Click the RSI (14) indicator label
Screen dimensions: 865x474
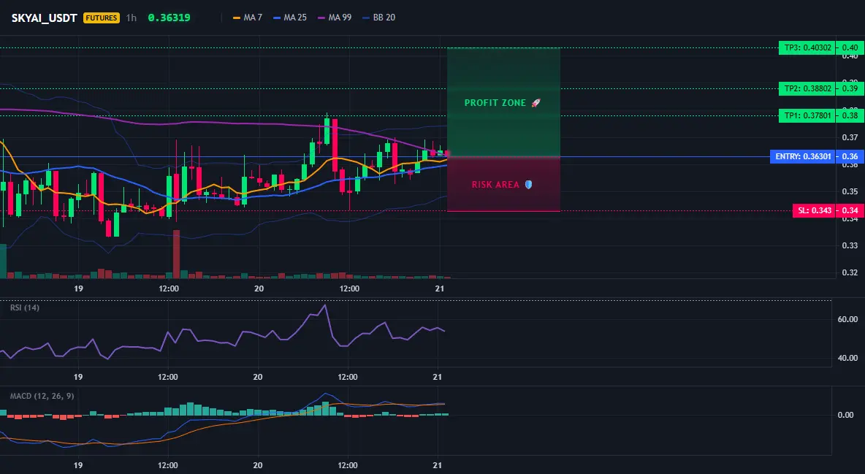[x=25, y=307]
